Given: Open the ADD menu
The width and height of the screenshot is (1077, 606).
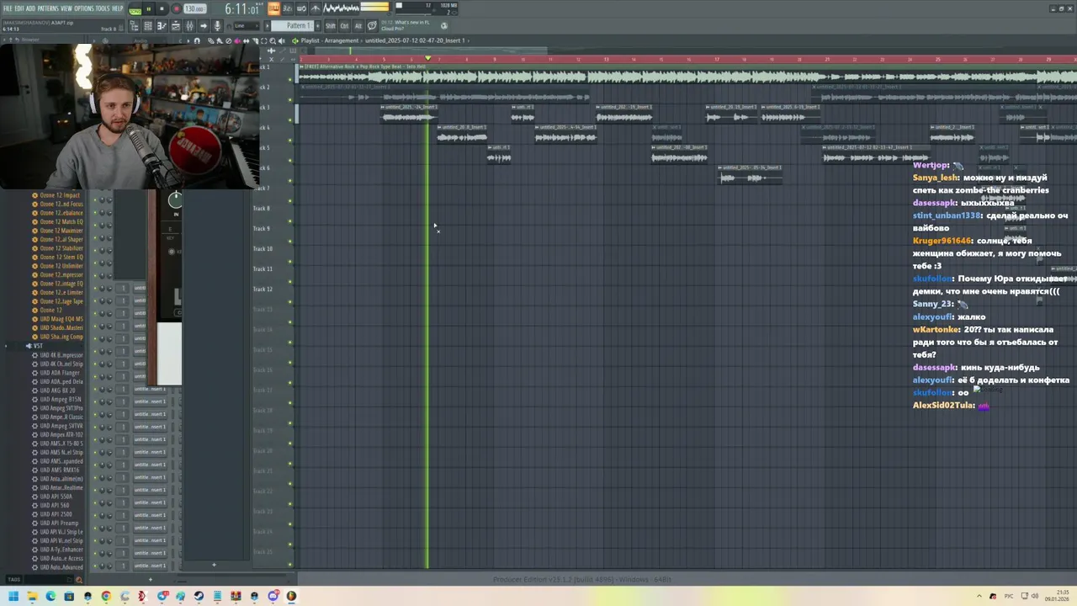Looking at the screenshot, I should (x=30, y=8).
